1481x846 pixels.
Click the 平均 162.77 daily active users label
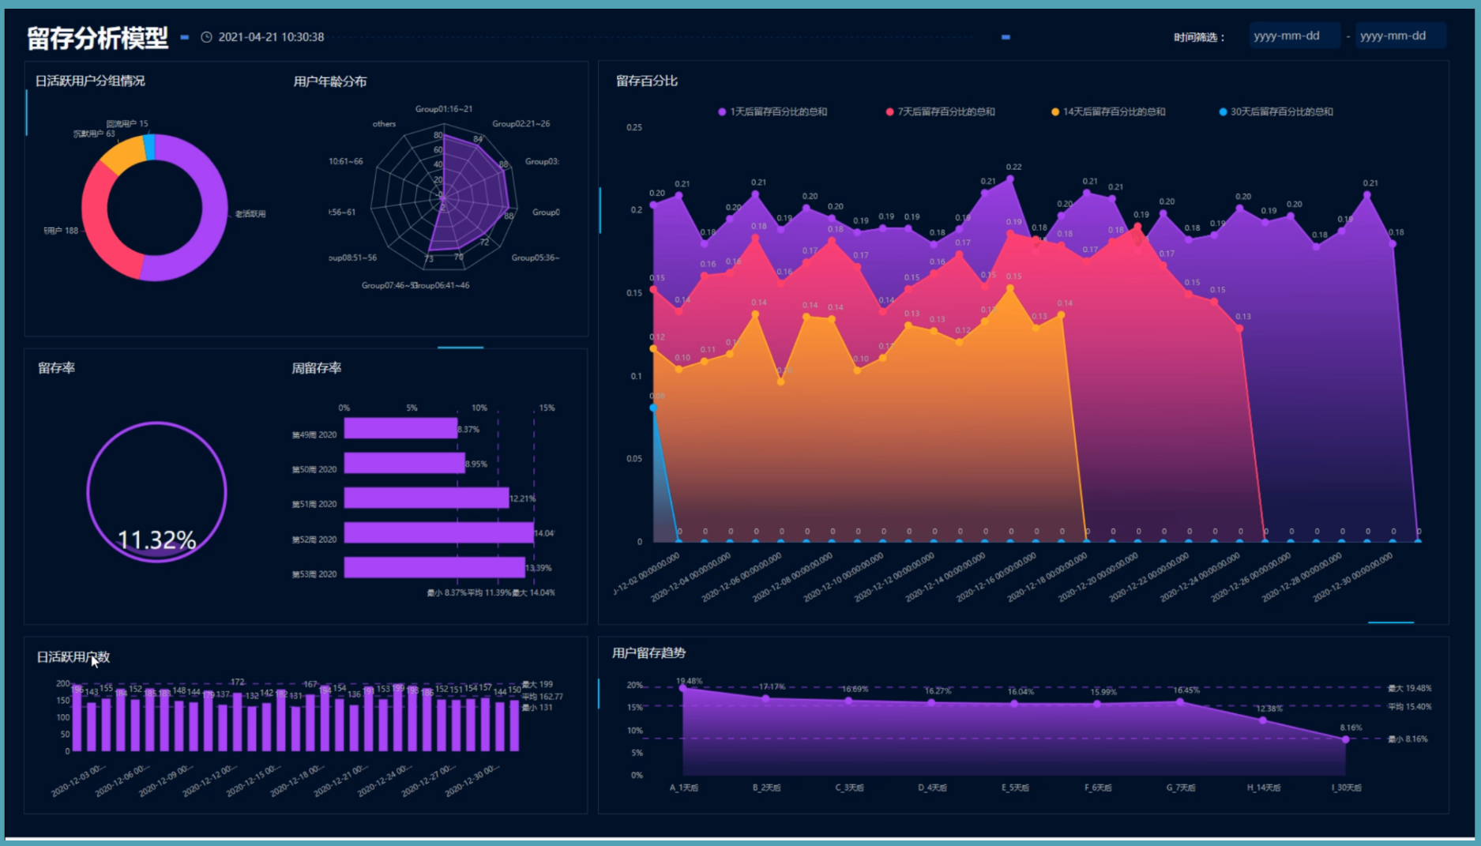542,697
